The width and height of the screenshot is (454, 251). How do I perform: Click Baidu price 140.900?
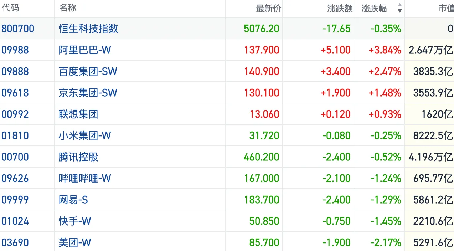pyautogui.click(x=262, y=71)
